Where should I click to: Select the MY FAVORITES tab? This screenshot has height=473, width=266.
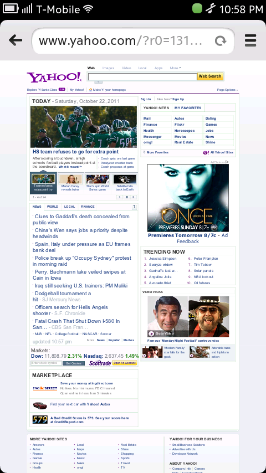[188, 107]
